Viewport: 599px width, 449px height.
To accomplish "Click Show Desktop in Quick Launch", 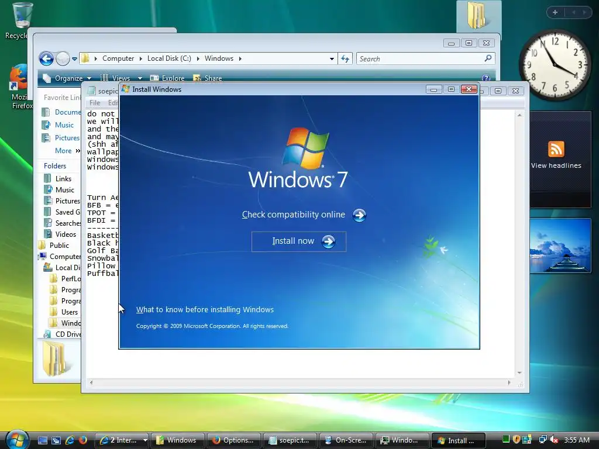I will click(42, 440).
